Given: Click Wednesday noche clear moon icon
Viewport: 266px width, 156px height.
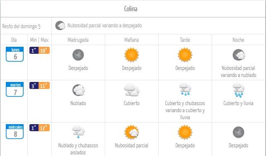Looking at the screenshot, I should point(238,132).
